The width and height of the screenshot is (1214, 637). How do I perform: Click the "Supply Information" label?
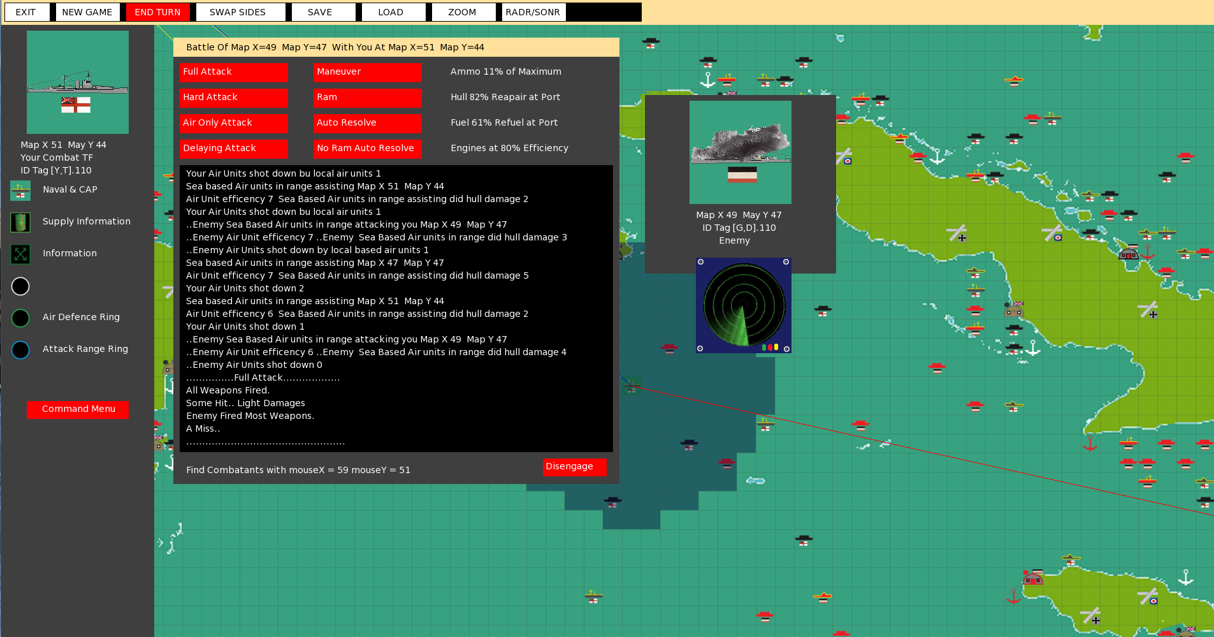[87, 221]
